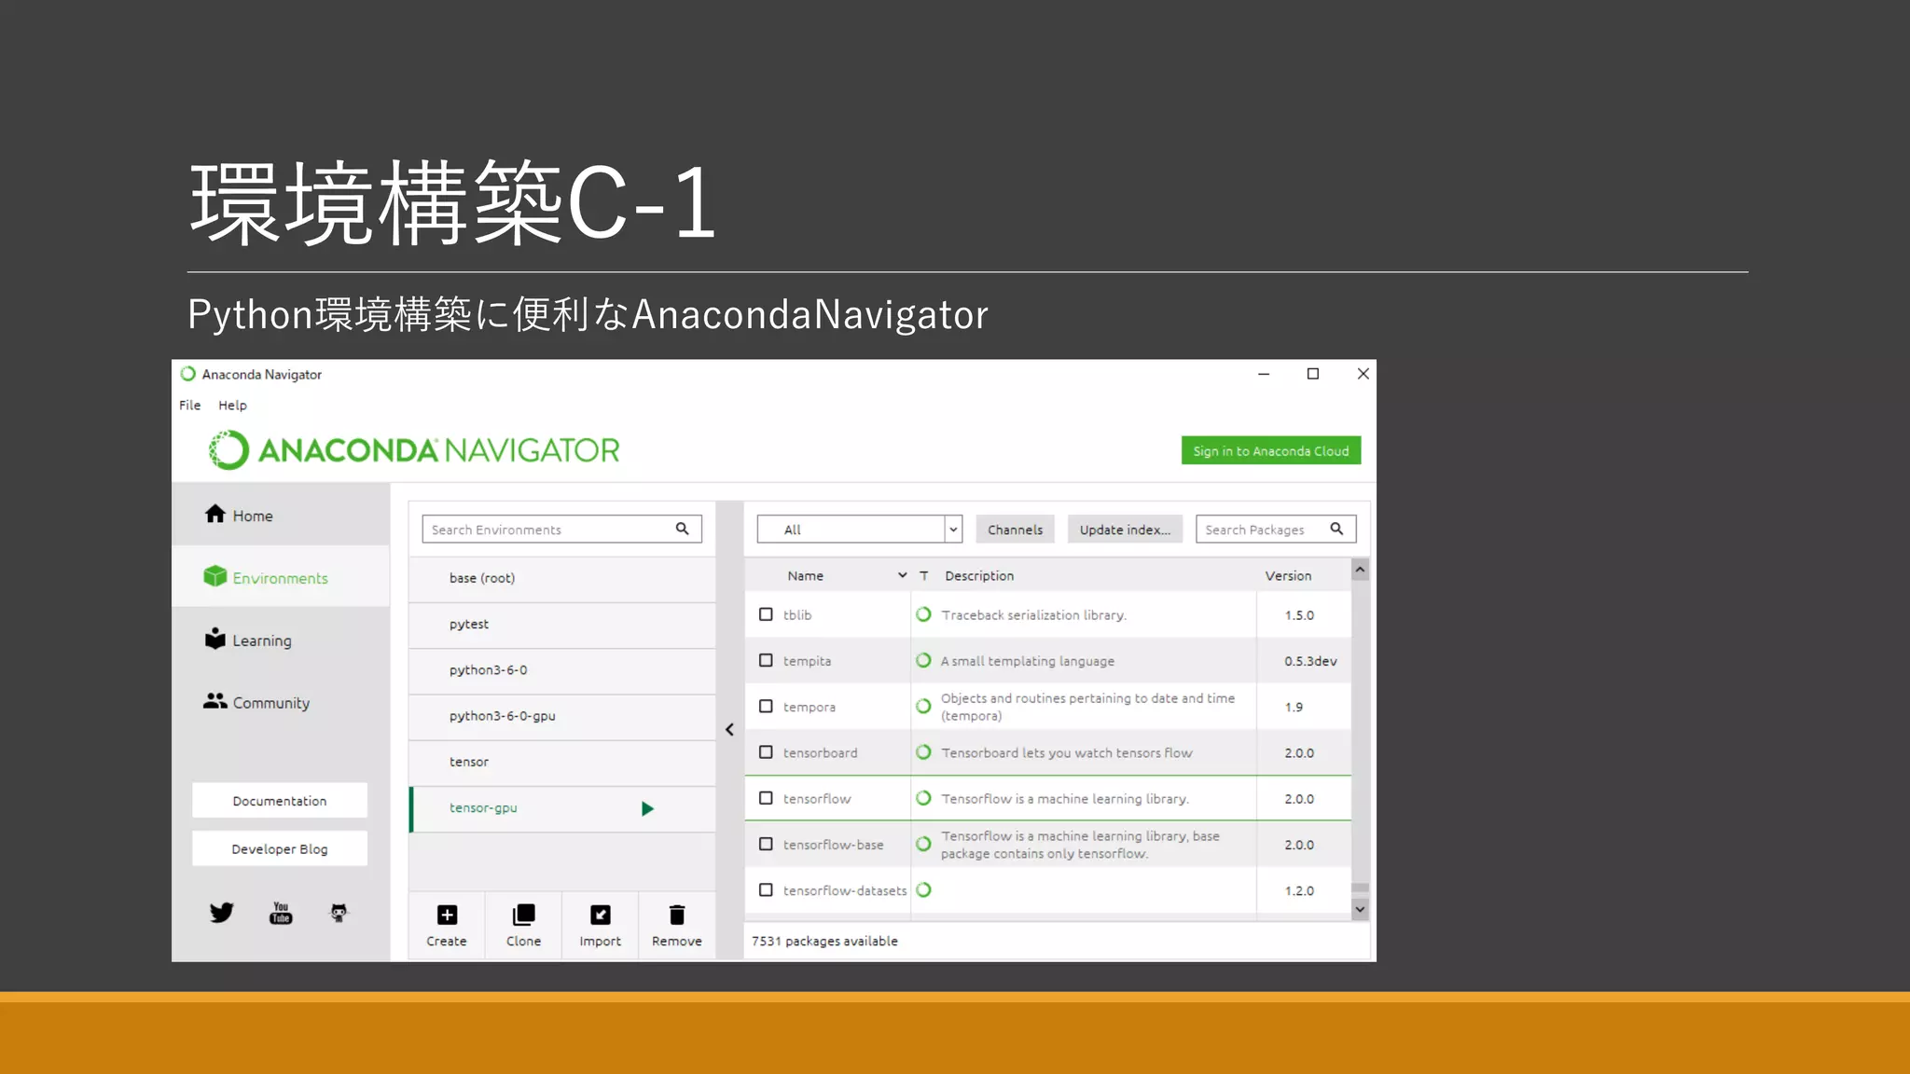Collapse the environments panel with the left chevron

tap(729, 730)
